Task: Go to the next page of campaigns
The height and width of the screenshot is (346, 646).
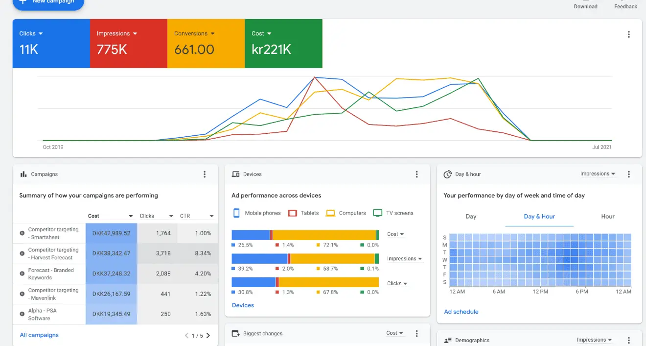Action: coord(208,335)
